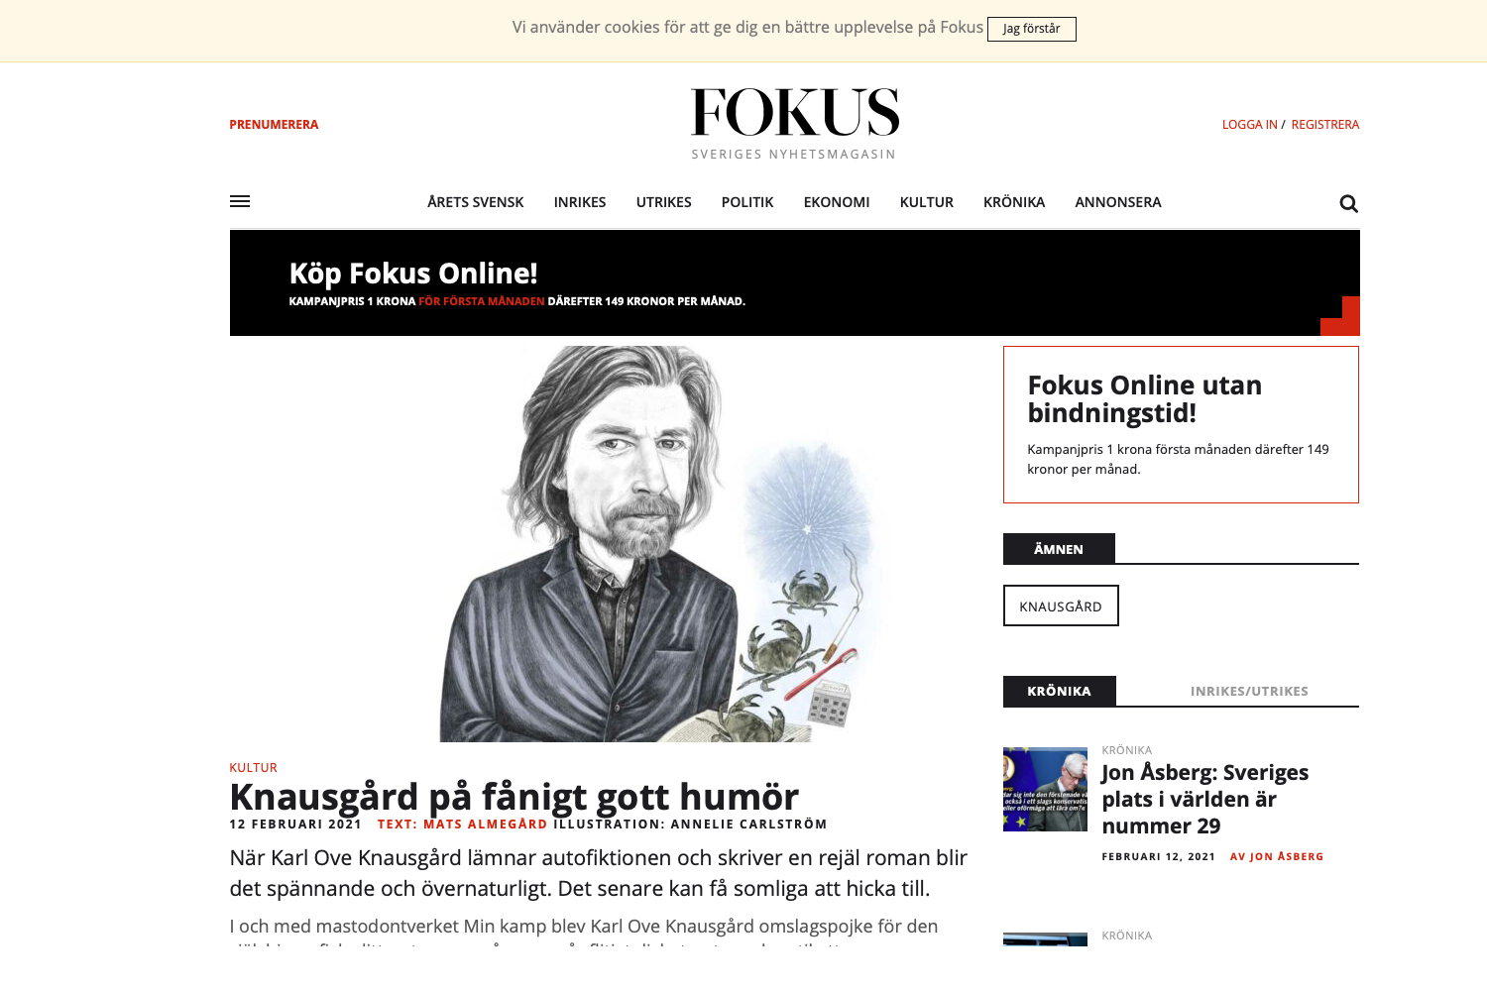The image size is (1487, 991).
Task: Switch to the Inrikes/Utrikes tab
Action: pyautogui.click(x=1249, y=692)
